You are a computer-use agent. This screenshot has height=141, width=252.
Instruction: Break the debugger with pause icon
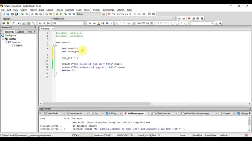pyautogui.click(x=139, y=14)
